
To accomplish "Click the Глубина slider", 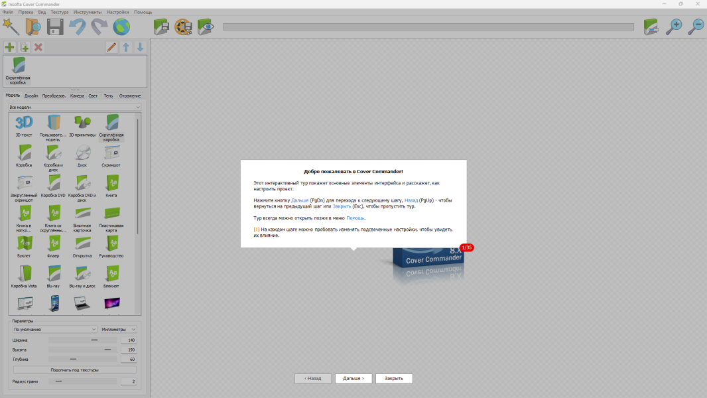I will click(x=82, y=360).
